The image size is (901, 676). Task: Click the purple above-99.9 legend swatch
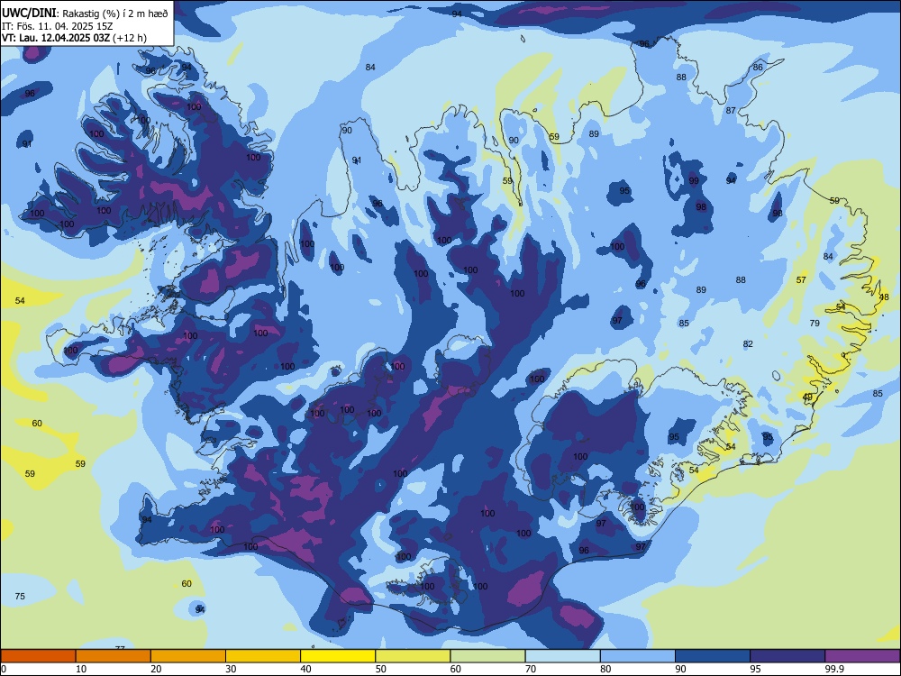[x=862, y=656]
